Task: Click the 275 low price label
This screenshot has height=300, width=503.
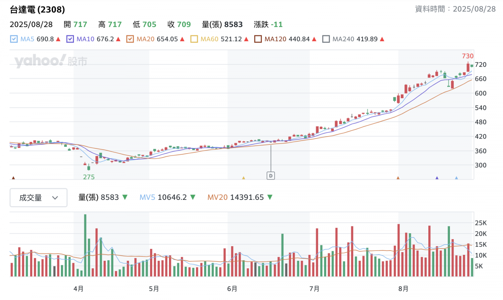Action: point(89,177)
